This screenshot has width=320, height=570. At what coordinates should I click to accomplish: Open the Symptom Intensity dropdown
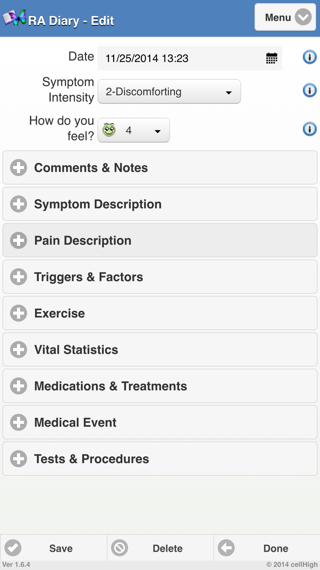pos(169,92)
